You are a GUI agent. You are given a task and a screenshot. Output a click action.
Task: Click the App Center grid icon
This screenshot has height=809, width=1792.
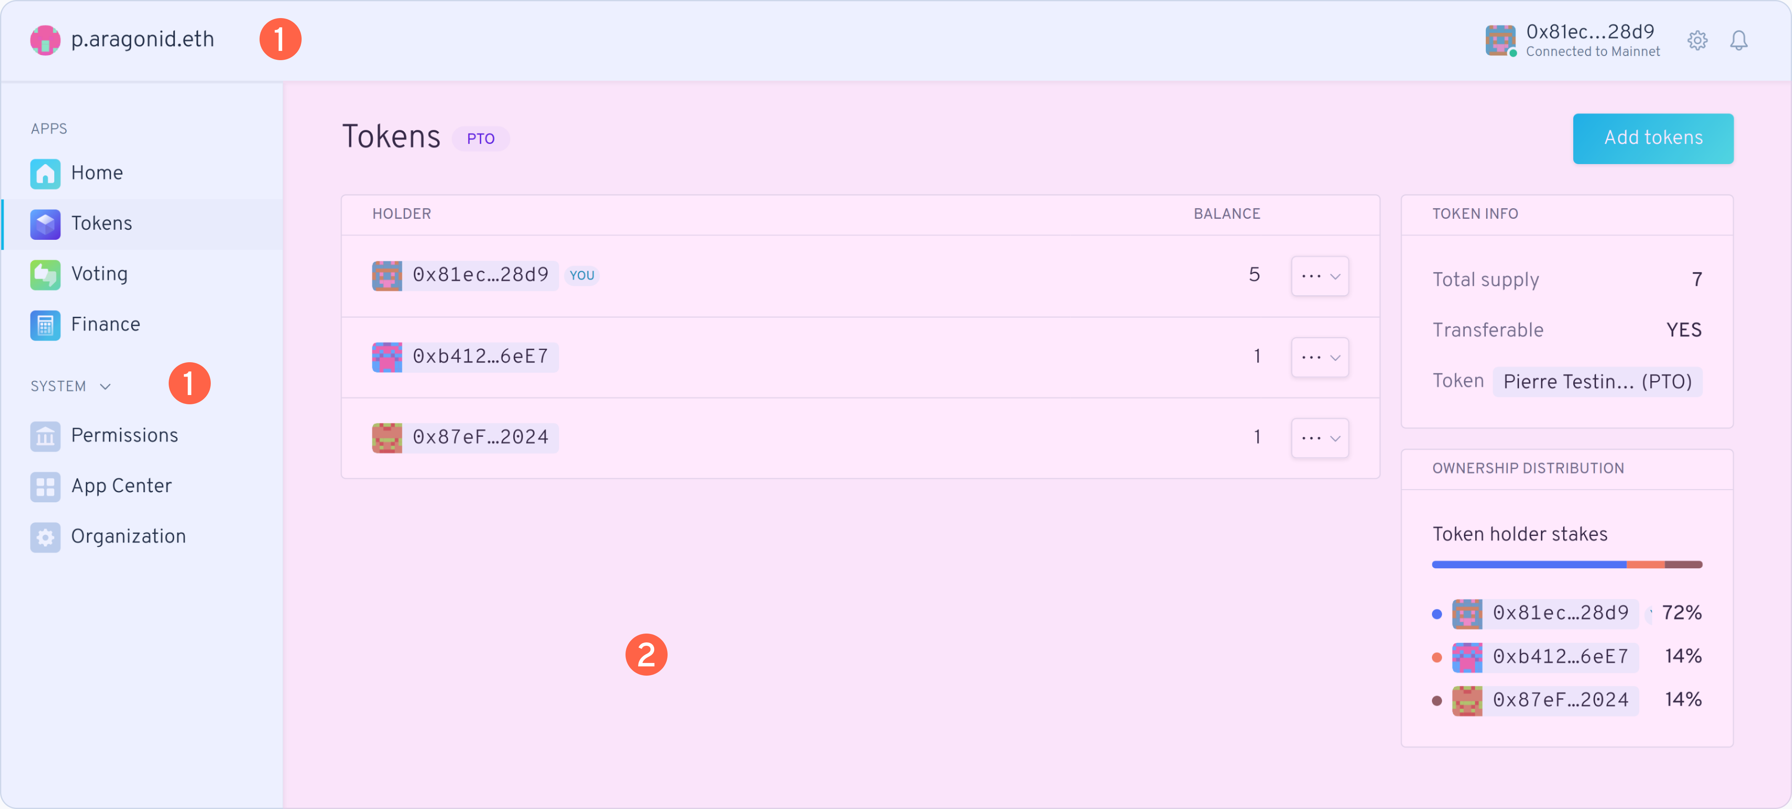click(x=45, y=486)
